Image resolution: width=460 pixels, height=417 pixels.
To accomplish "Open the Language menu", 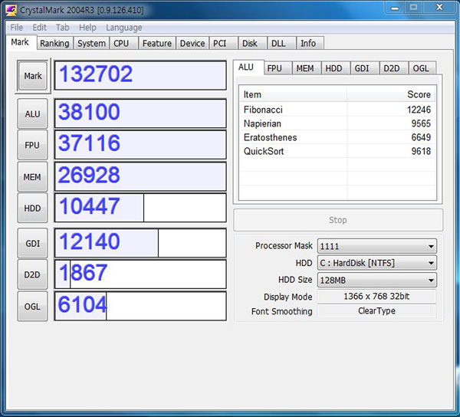I will [x=123, y=28].
